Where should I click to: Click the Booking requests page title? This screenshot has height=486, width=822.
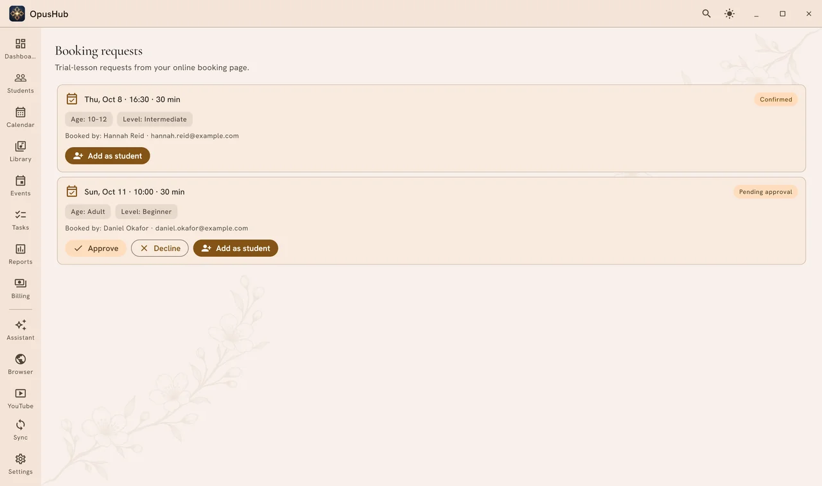(x=99, y=51)
